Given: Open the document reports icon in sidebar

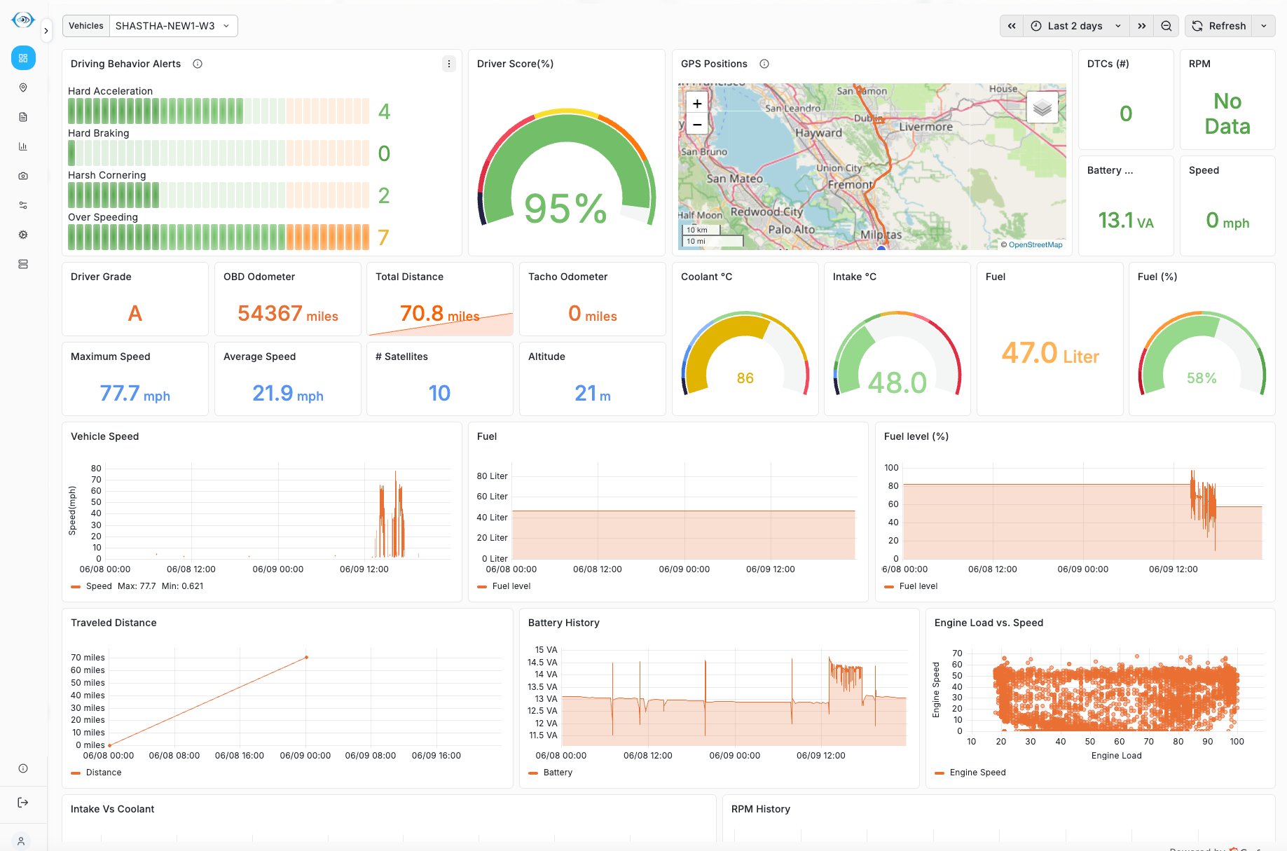Looking at the screenshot, I should tap(23, 117).
